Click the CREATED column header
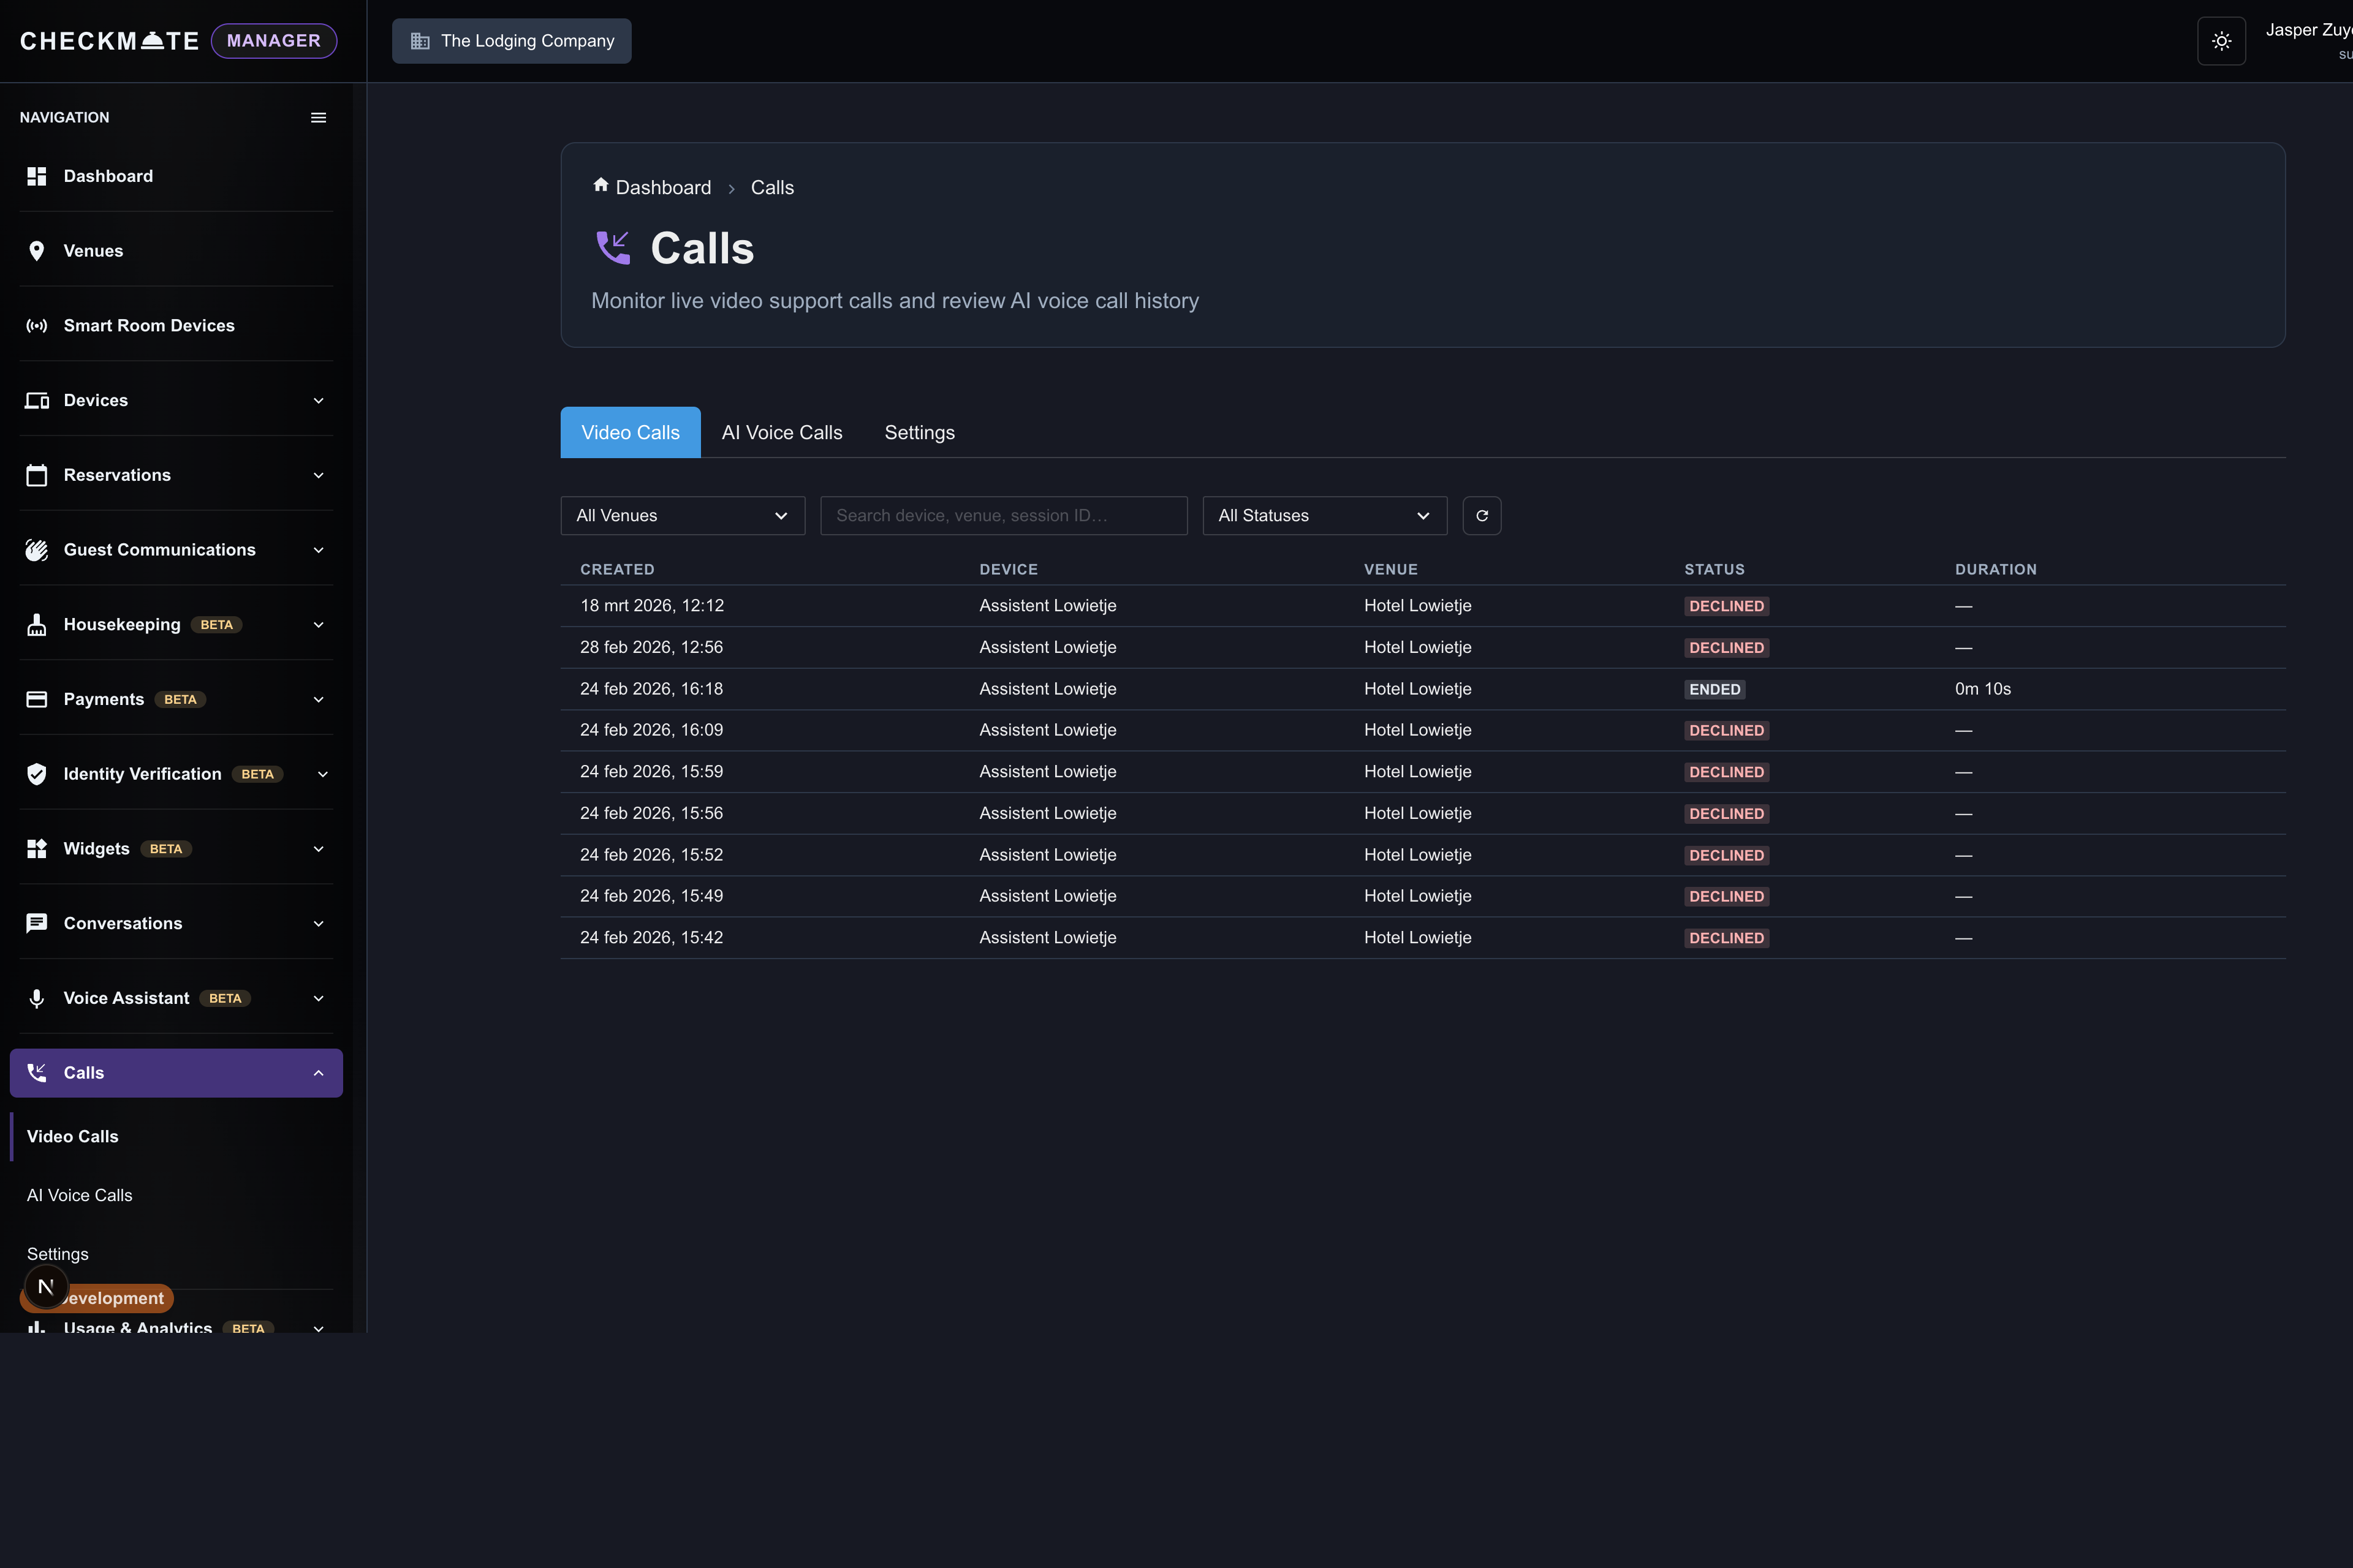 click(617, 569)
